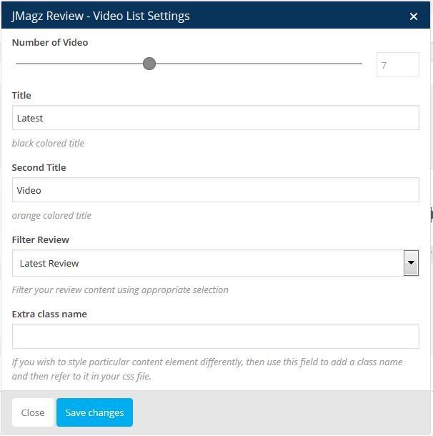Click the 'black colored title' hint text
The image size is (433, 436).
(x=48, y=143)
